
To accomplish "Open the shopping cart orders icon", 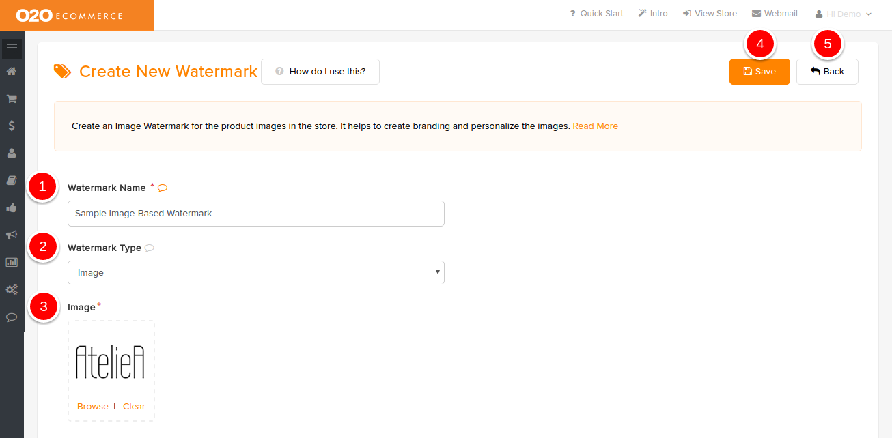I will [12, 99].
